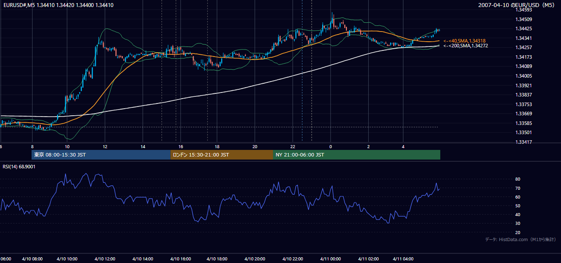
Task: Click price axis label 1.34425
Action: point(524,29)
